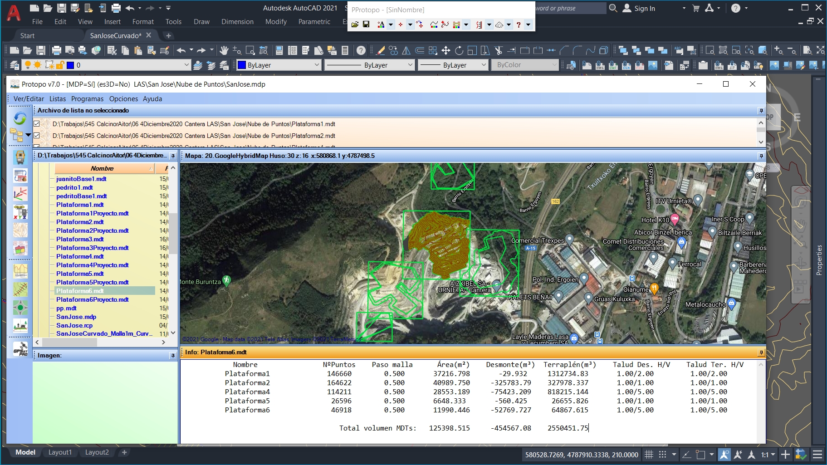Open the Ver/Editar menu in Protopo
The image size is (827, 465).
click(29, 98)
